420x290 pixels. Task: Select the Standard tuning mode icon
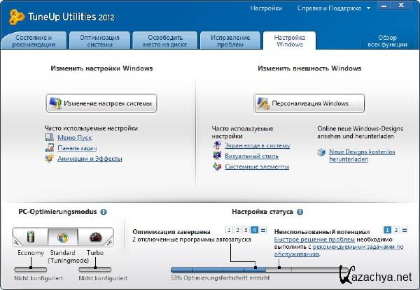coord(63,238)
